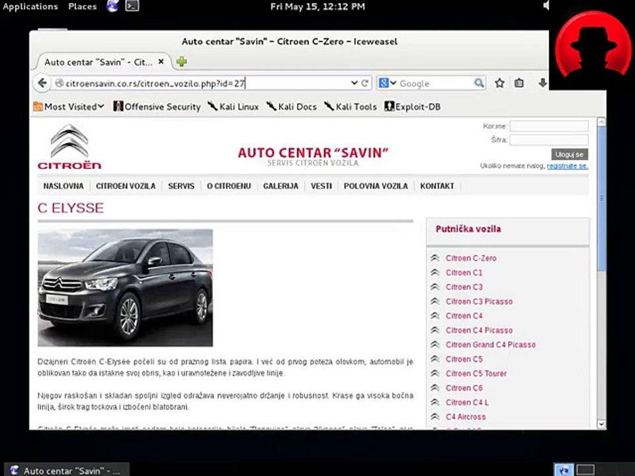Click the vertical scrollbar thumb
This screenshot has width=635, height=476.
point(601,198)
